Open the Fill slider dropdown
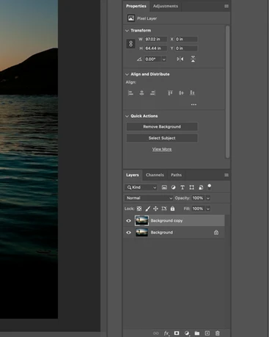 click(x=208, y=209)
